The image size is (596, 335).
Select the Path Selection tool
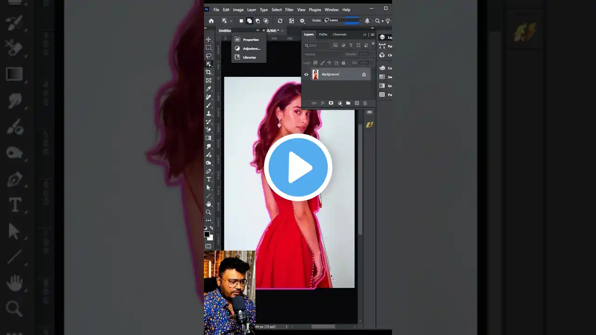pos(209,188)
